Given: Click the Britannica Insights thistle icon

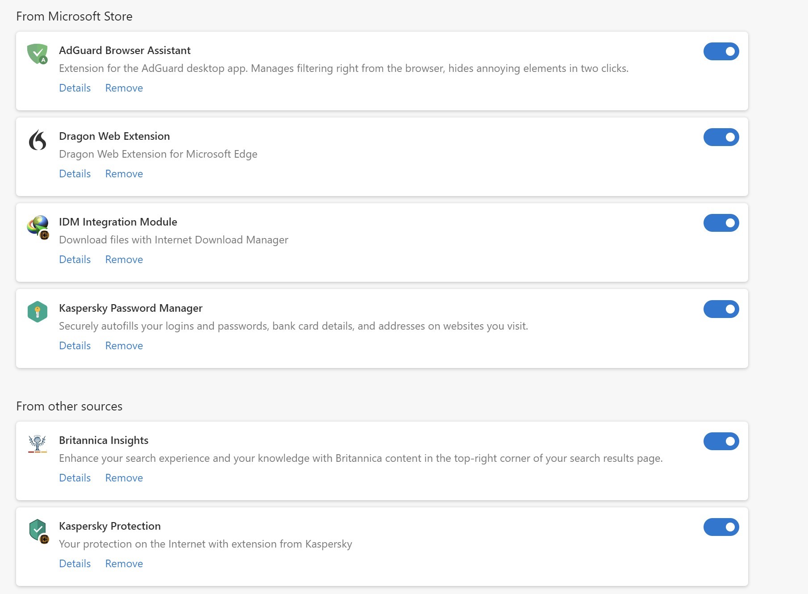Looking at the screenshot, I should point(37,443).
